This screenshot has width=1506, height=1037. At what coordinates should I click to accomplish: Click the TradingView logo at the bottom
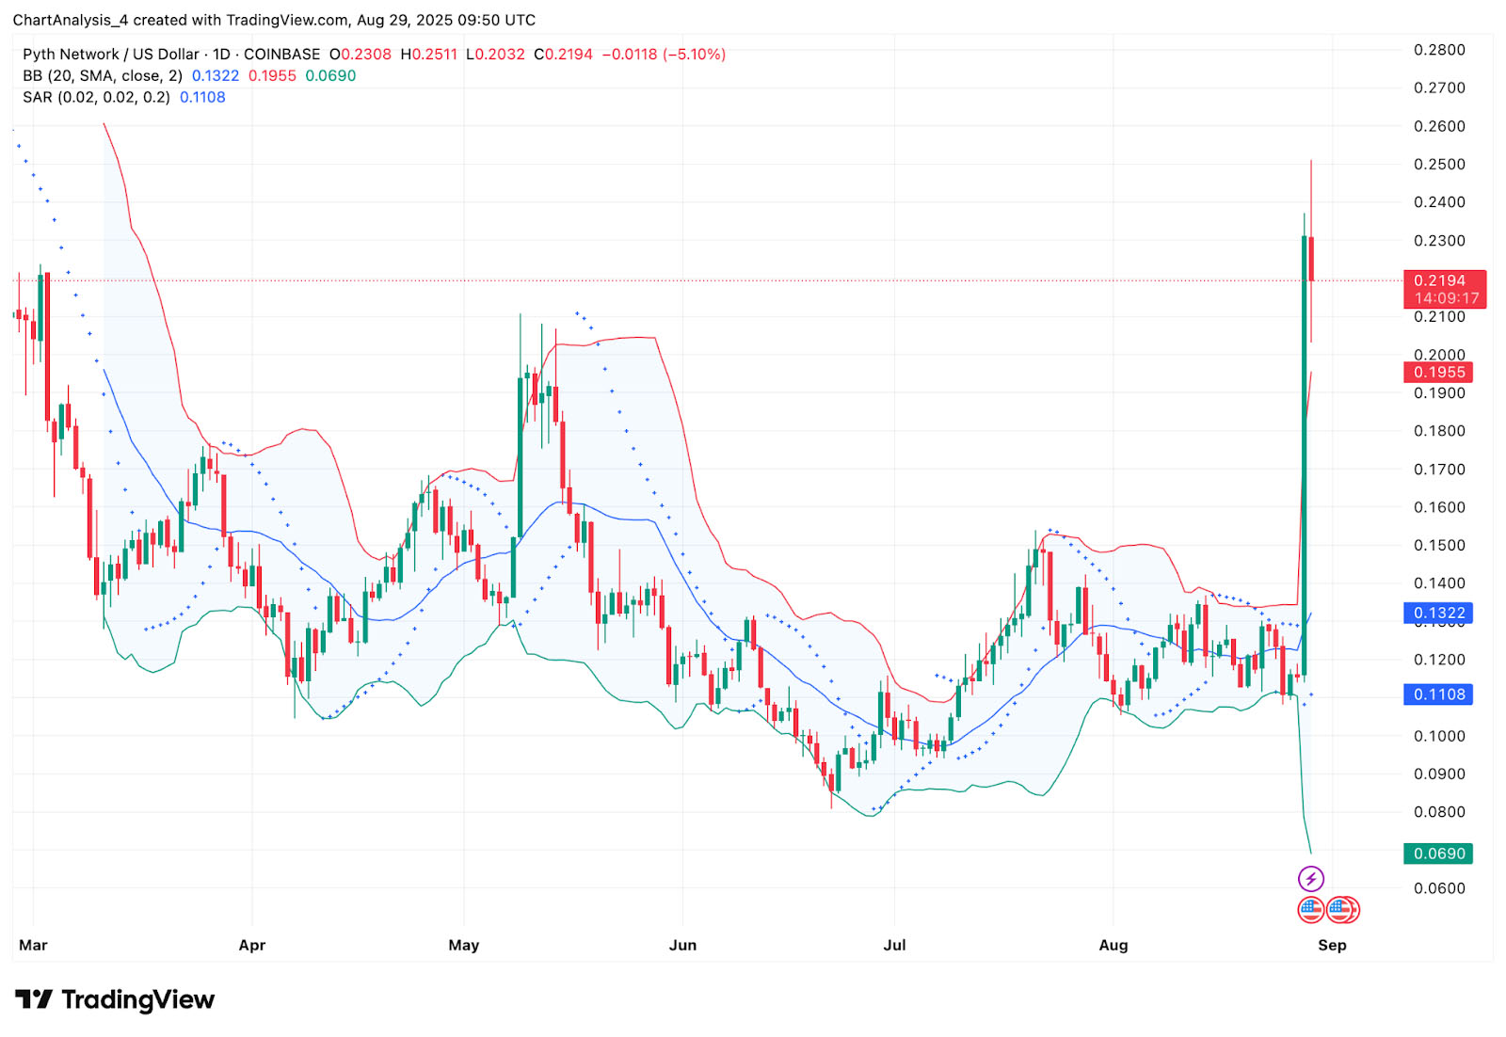pyautogui.click(x=115, y=999)
